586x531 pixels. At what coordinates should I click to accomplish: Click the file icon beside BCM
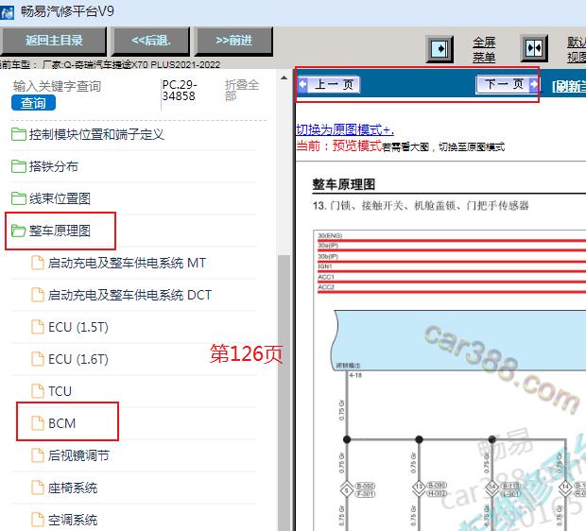coord(38,423)
